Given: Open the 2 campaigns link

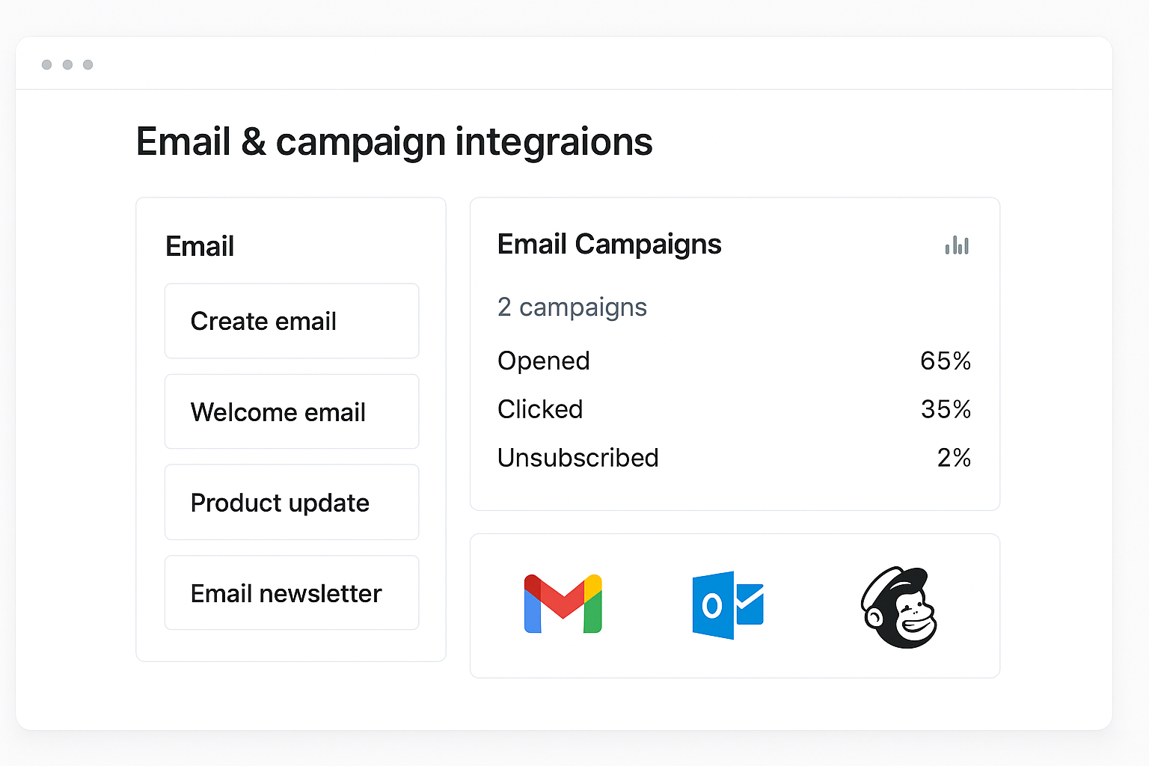Looking at the screenshot, I should point(572,307).
